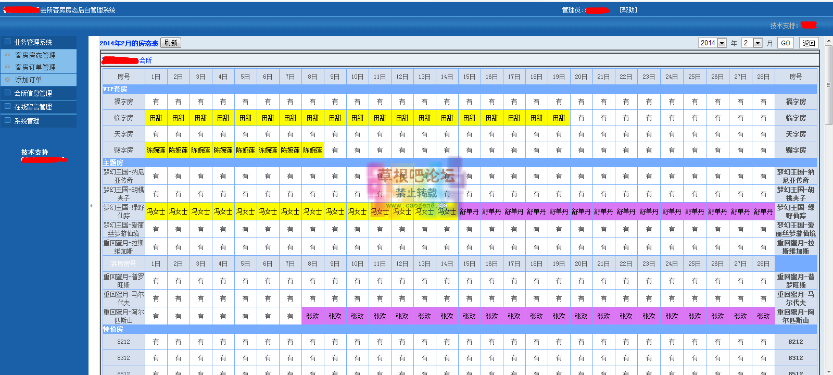Open the month dropdown showing 2

click(758, 43)
